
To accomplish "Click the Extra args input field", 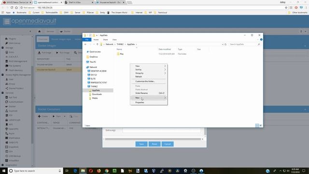I will [162, 130].
